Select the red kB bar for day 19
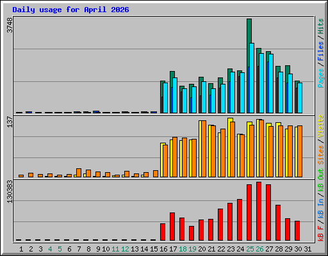Viewport: 328px width, 256px height. [x=192, y=234]
